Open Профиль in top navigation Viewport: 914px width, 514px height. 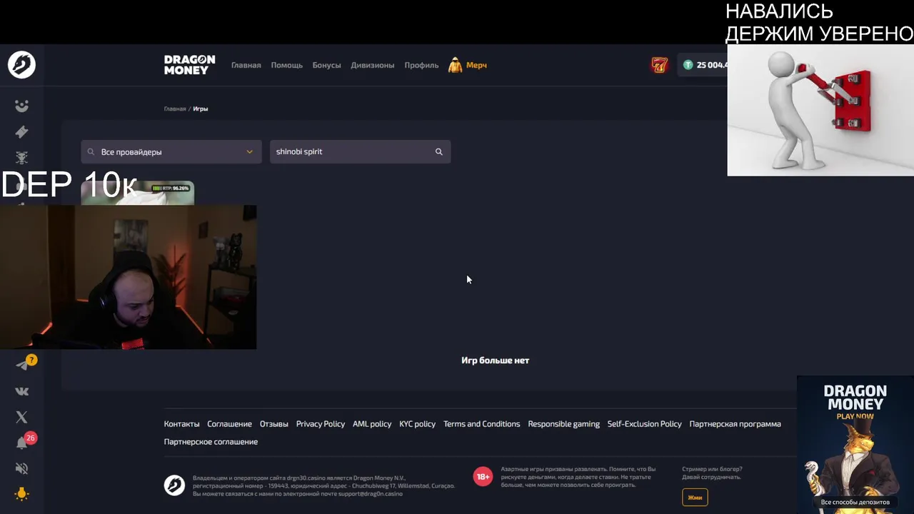(x=421, y=65)
